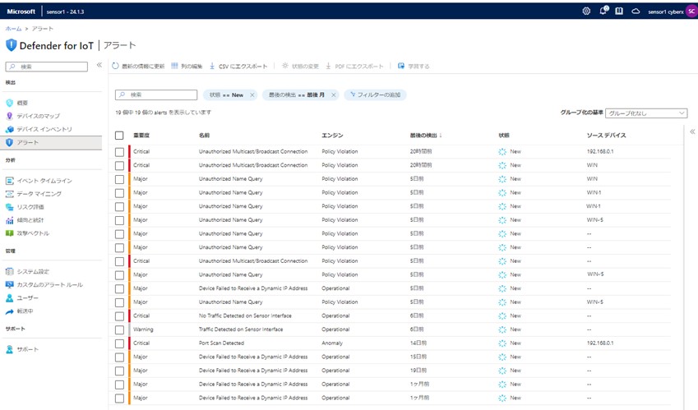Screen dimensions: 698x410
Task: Click the edit columns icon
Action: [x=174, y=66]
